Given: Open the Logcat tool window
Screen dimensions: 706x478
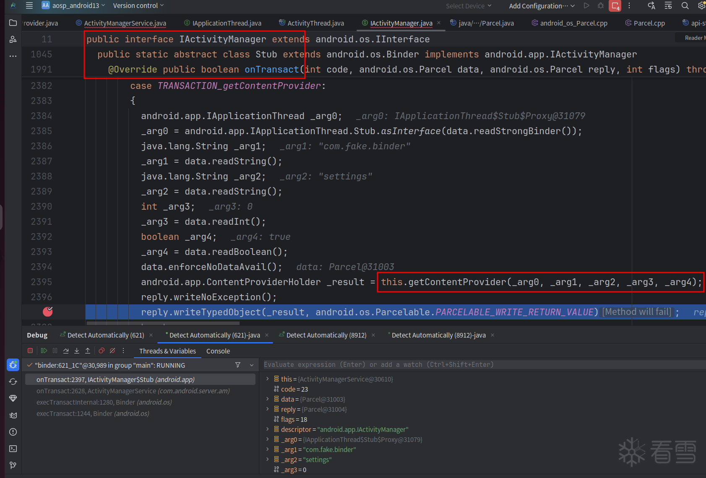Looking at the screenshot, I should pyautogui.click(x=13, y=415).
